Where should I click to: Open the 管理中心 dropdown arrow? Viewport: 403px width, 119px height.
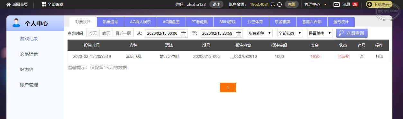point(325,5)
